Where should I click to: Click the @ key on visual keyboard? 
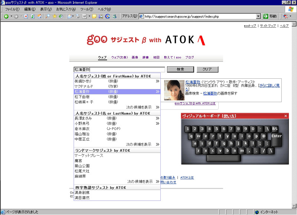pos(264,136)
